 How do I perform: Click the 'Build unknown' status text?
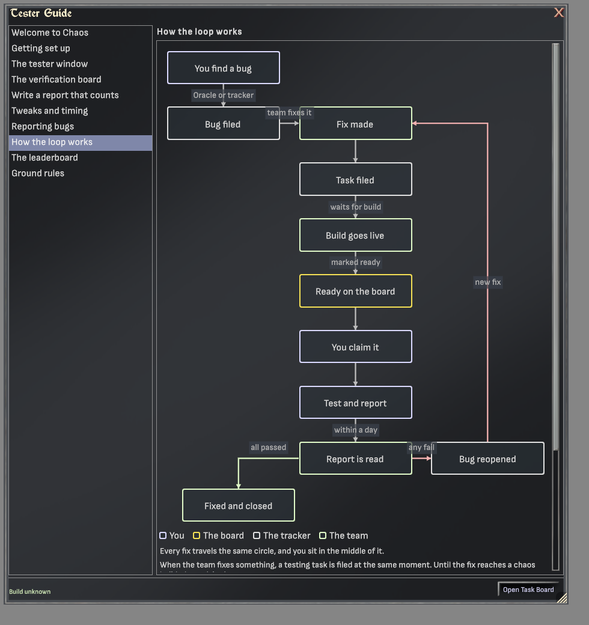(x=30, y=591)
